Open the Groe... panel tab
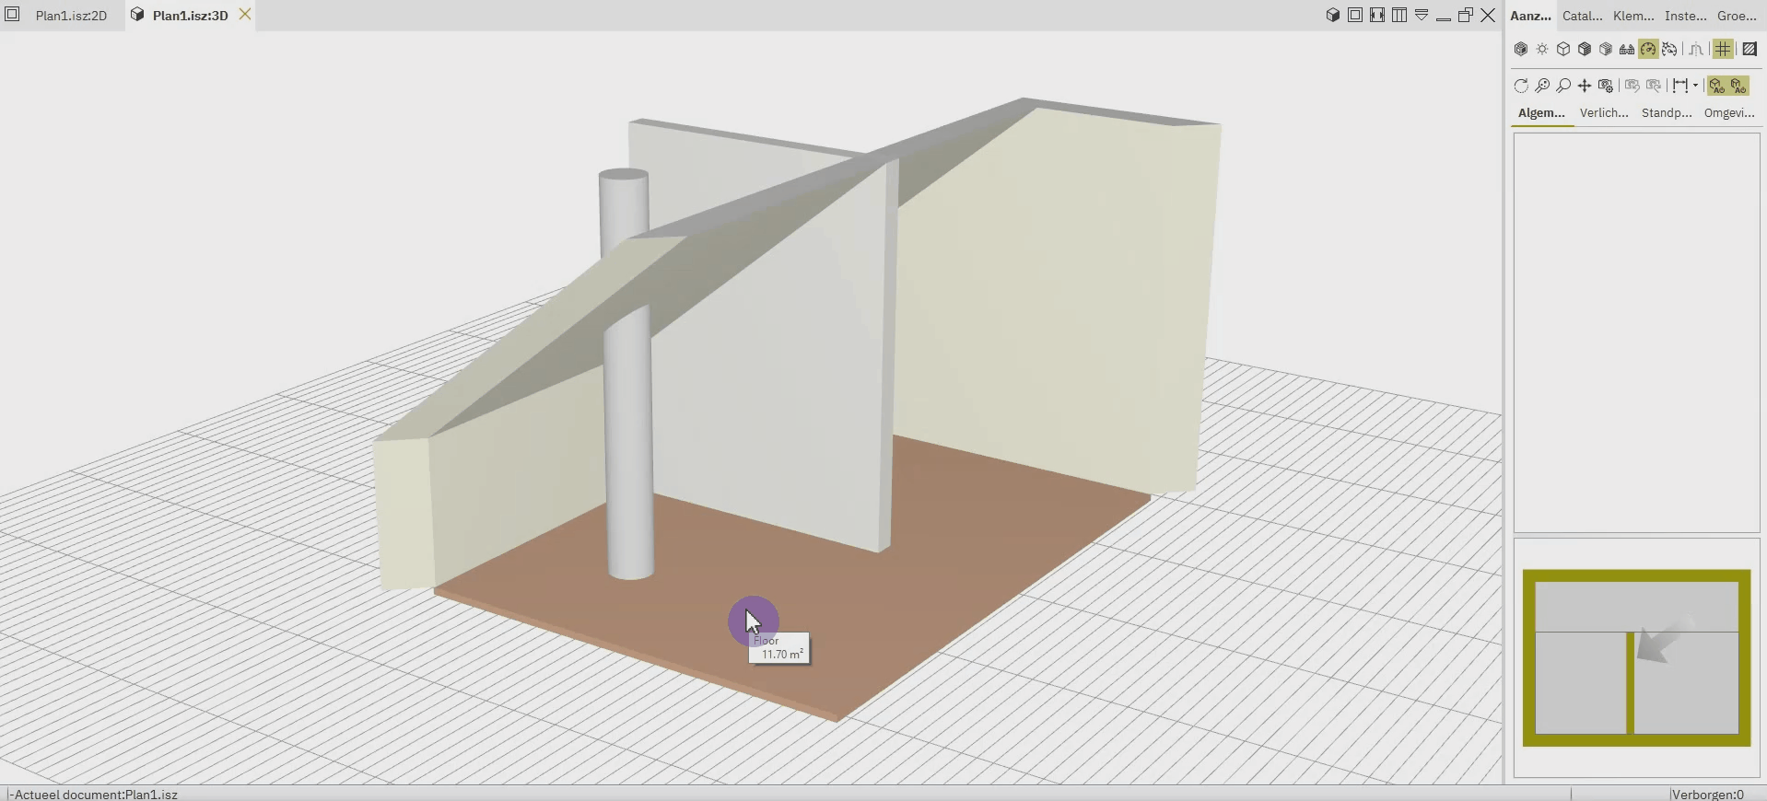 pos(1737,16)
